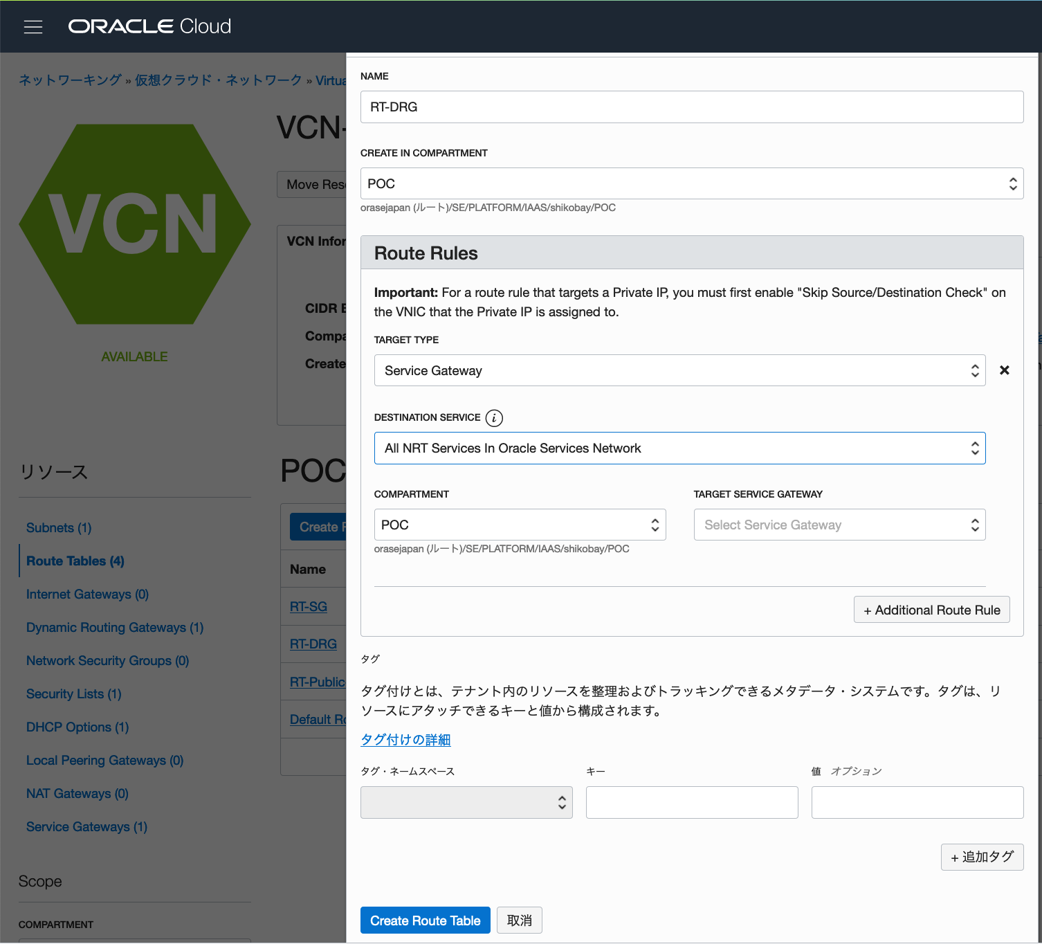Open Dynamic Routing Gateways (1) list
This screenshot has height=944, width=1042.
point(115,628)
